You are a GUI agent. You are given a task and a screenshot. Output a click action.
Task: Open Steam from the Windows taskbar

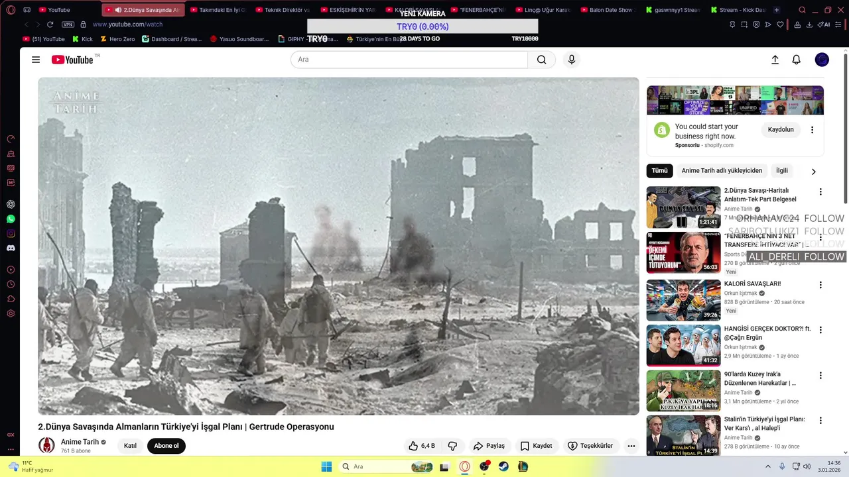[x=503, y=466]
